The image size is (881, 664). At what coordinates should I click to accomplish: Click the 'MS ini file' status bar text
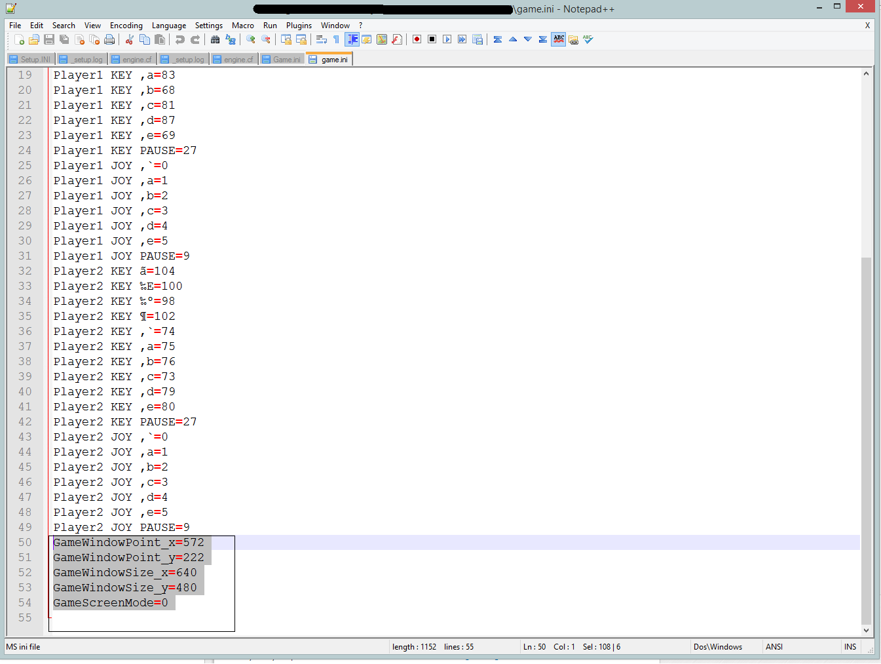24,647
